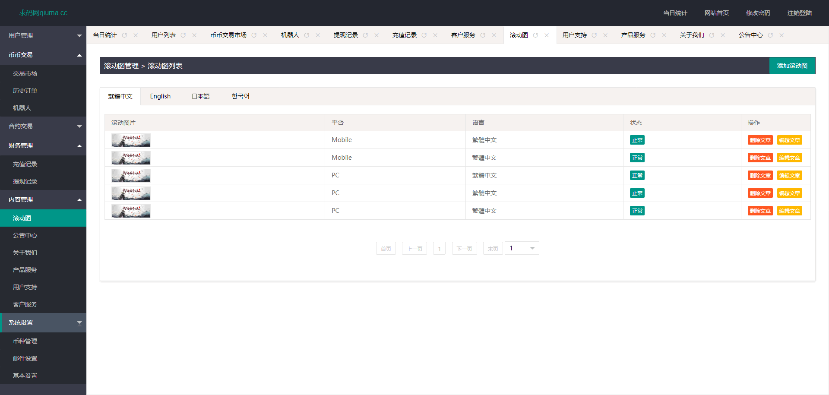
Task: Close the 公告中心 tab with X icon
Action: (782, 35)
